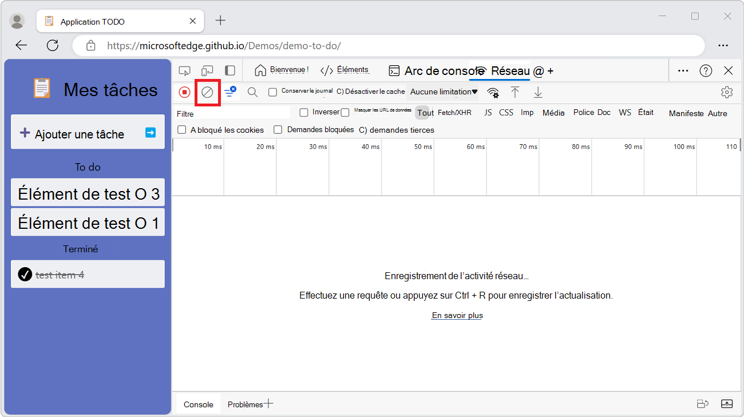This screenshot has height=417, width=744.
Task: Clear the network log
Action: coord(207,92)
